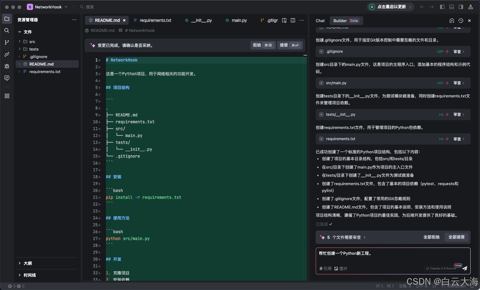Close the Chat/Builder side panel

pos(469,21)
